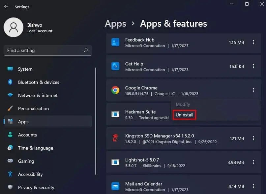Click the search magnifier icon
The image size is (266, 194).
86,50
